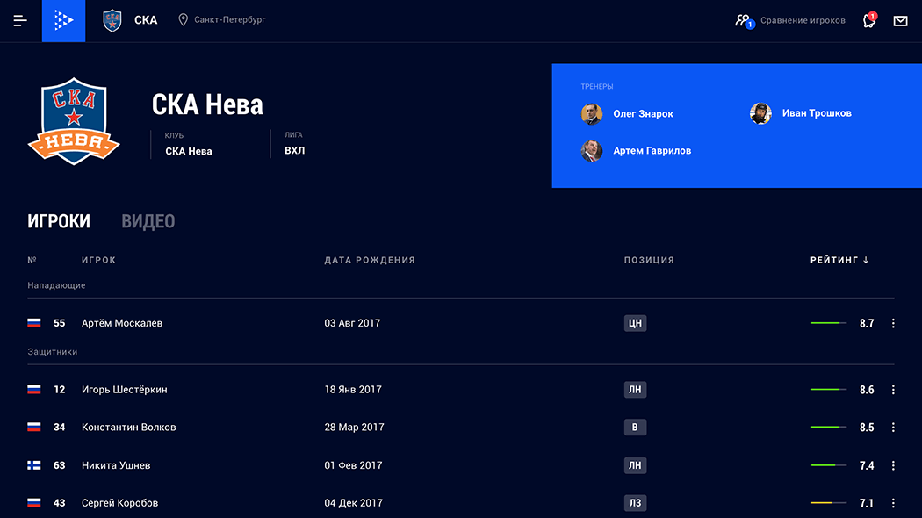Click the large SKA Neva team logo
This screenshot has height=518, width=922.
pyautogui.click(x=74, y=121)
